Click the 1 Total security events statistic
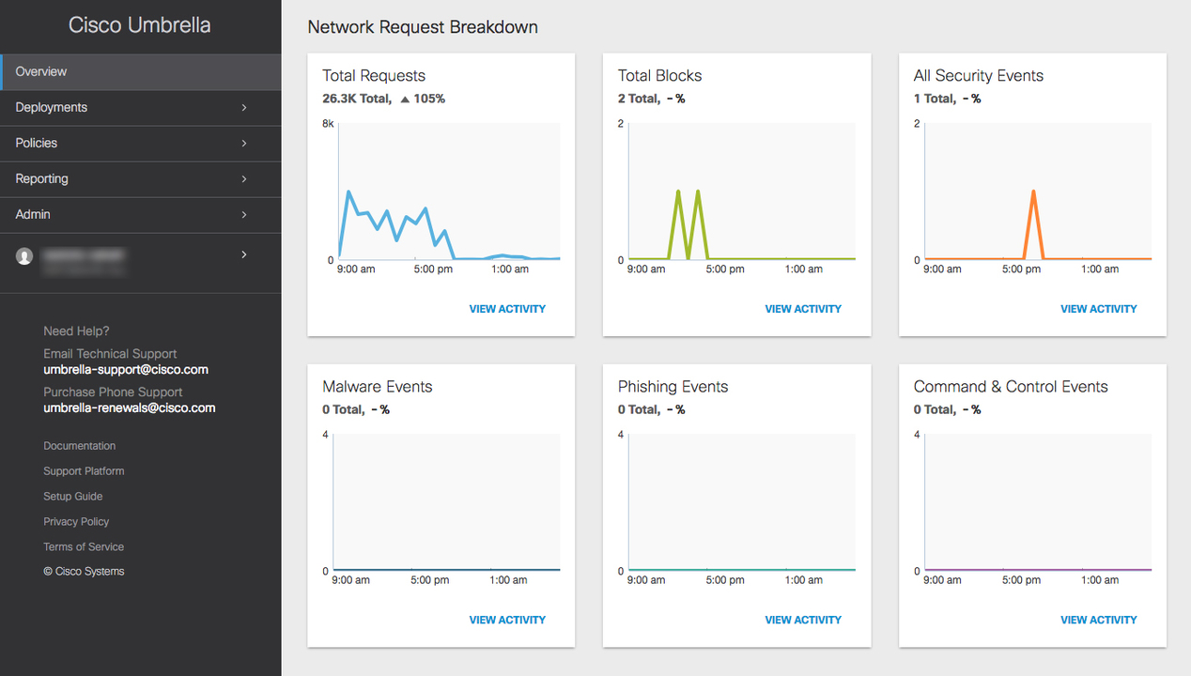The height and width of the screenshot is (676, 1191). click(935, 99)
